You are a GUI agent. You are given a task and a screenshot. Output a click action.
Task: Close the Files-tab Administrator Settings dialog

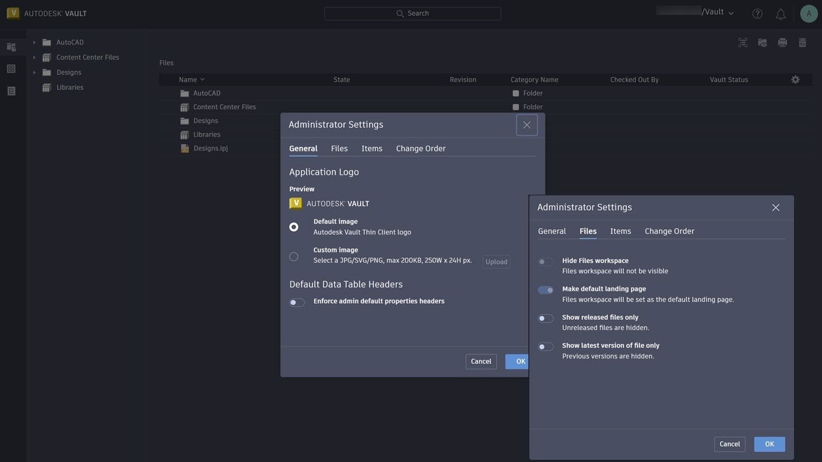[776, 208]
